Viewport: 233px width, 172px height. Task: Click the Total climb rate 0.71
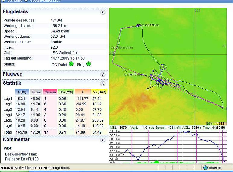(x=62, y=132)
